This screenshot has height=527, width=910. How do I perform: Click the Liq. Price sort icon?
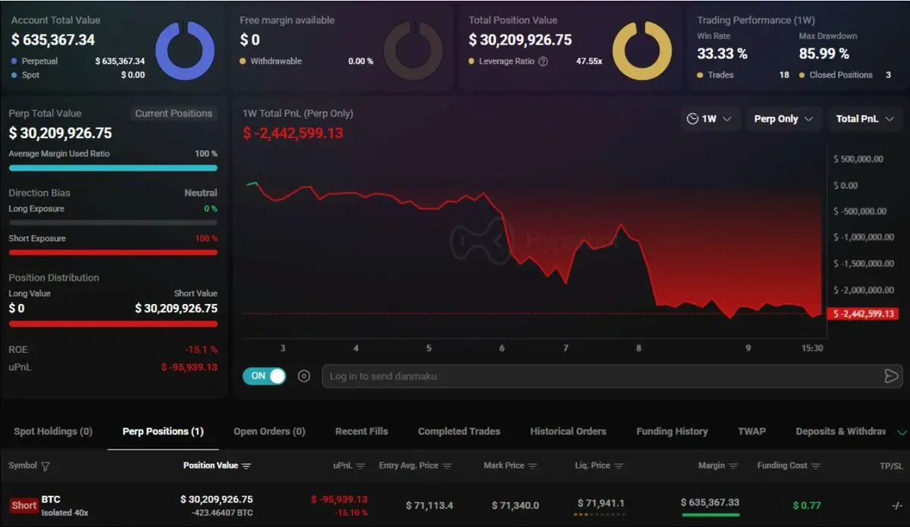coord(619,466)
